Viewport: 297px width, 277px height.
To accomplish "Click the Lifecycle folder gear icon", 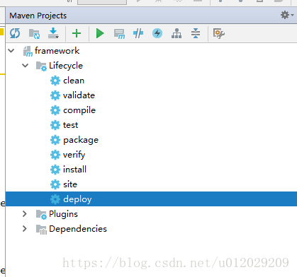I will [x=41, y=66].
